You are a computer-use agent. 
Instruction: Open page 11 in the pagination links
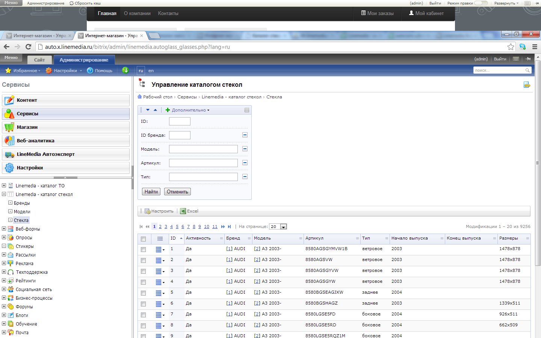point(215,226)
